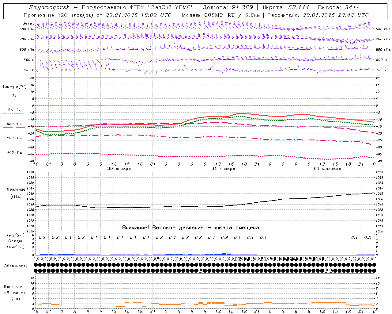Viewport: 392px width, 314px height.
Task: Click the "01 февраля" date label
Action: [327, 169]
